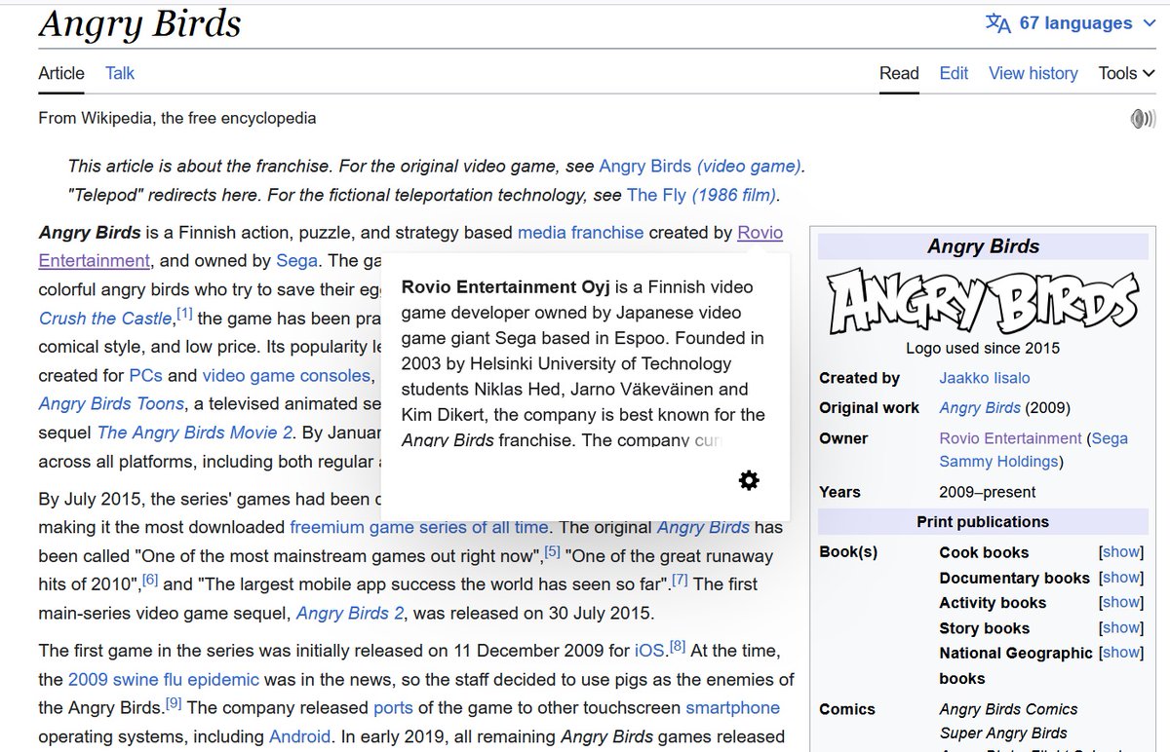This screenshot has height=752, width=1170.
Task: Jump to citation [6]
Action: click(x=150, y=581)
